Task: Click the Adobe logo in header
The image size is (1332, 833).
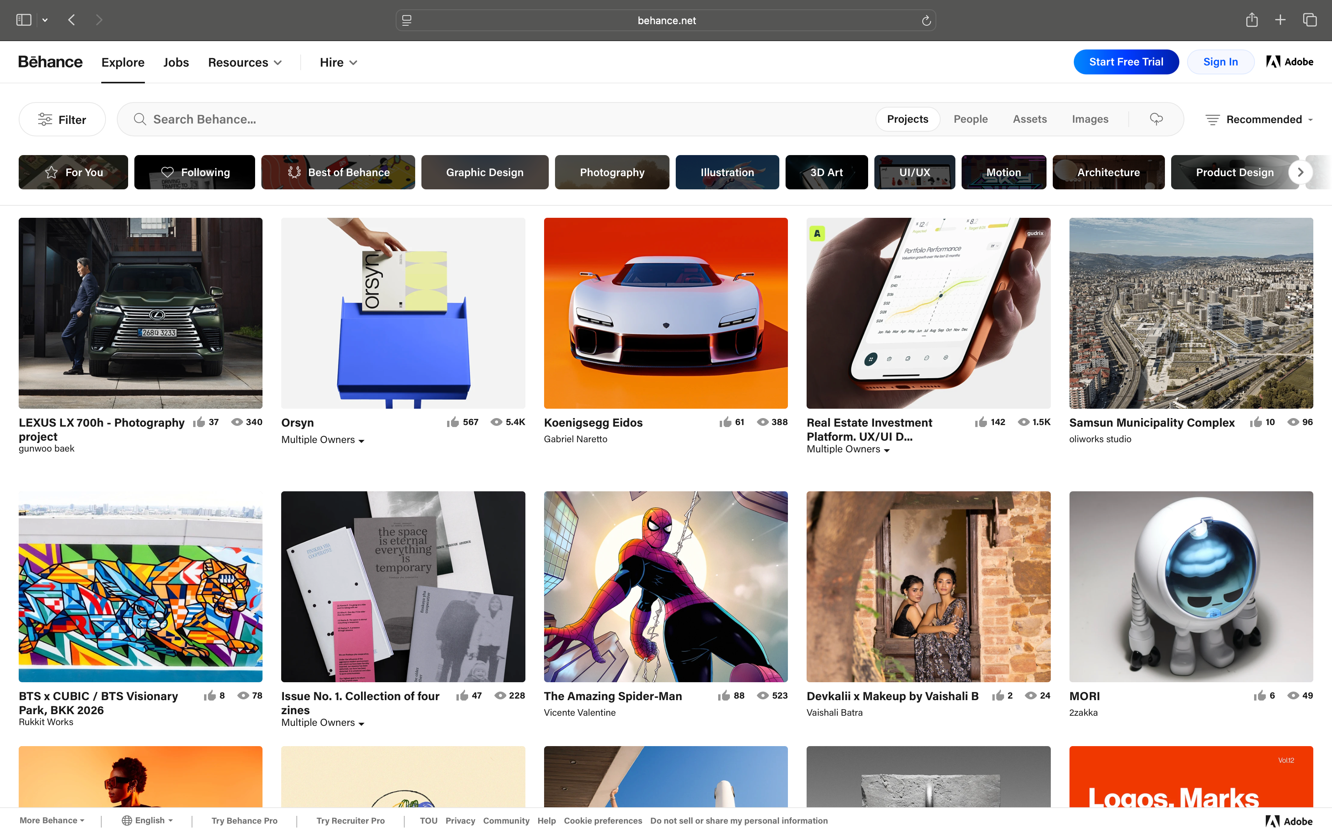Action: [1290, 62]
